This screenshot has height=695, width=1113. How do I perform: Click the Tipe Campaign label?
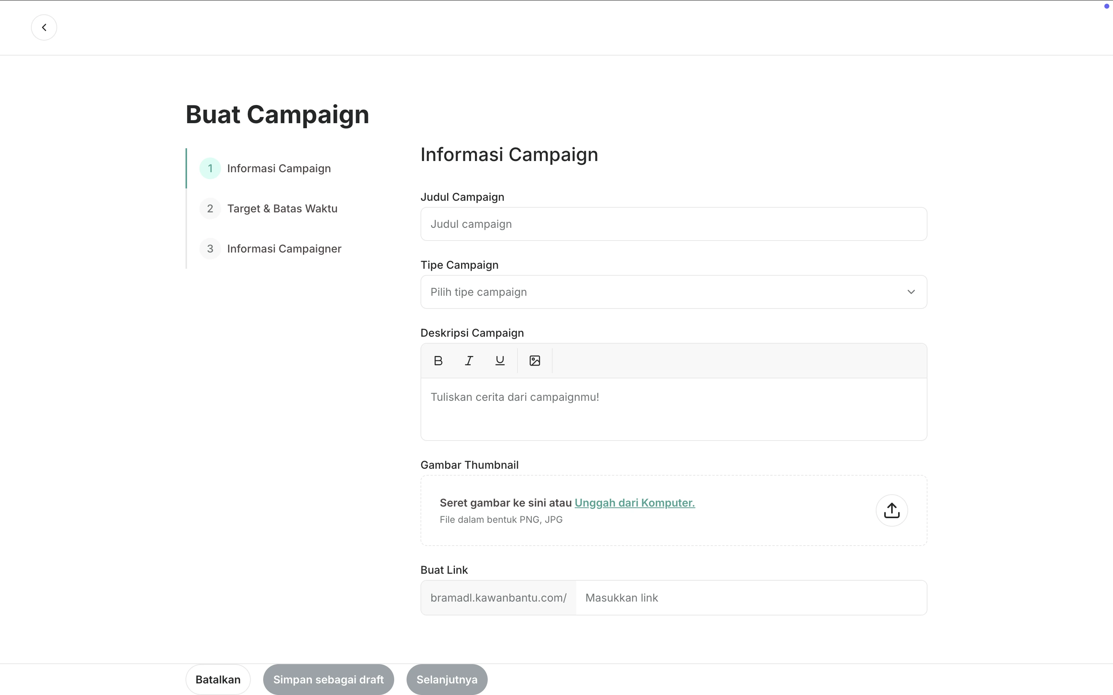pos(459,265)
